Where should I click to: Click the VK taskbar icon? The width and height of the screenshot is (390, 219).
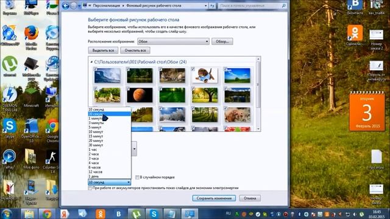(119, 214)
